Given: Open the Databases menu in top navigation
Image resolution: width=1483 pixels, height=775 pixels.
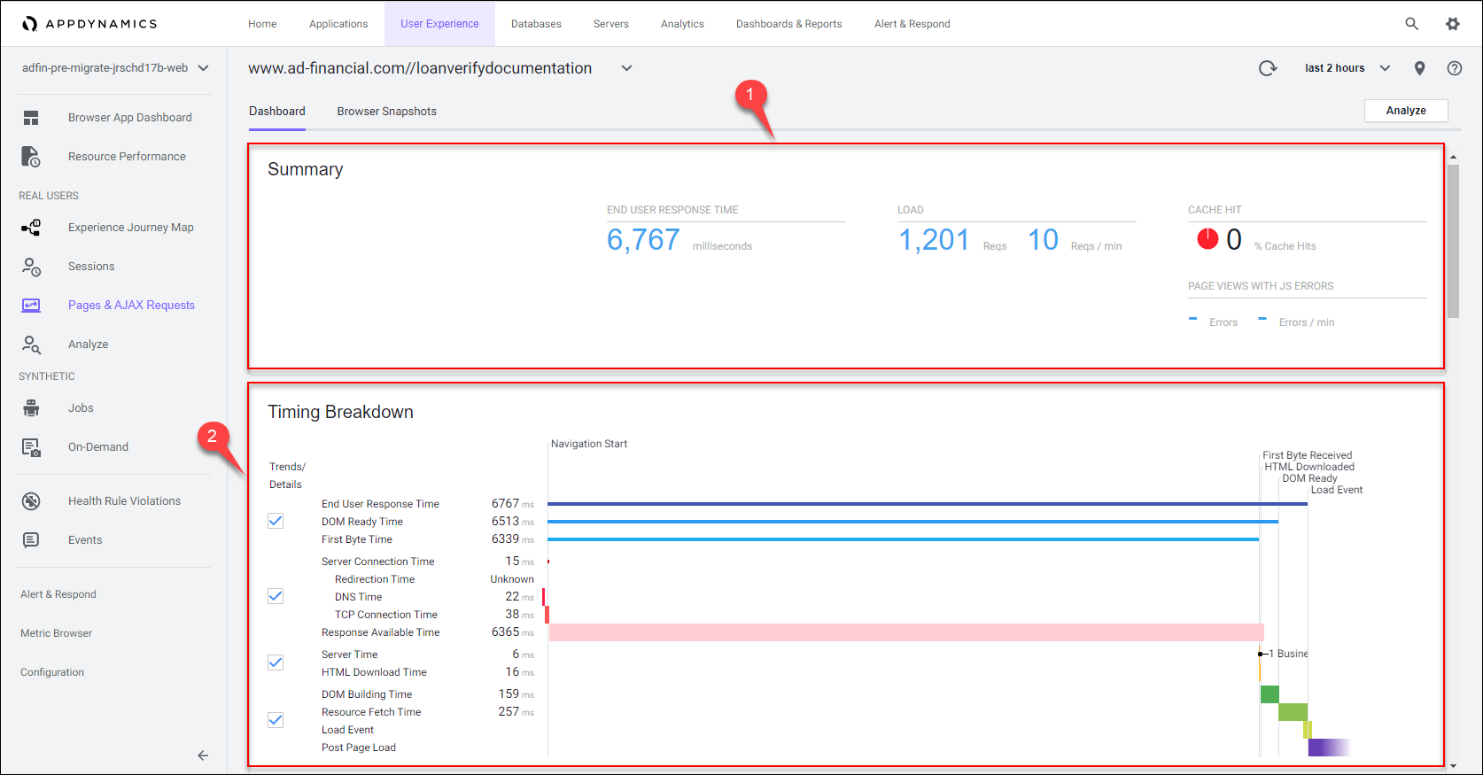Looking at the screenshot, I should tap(536, 24).
